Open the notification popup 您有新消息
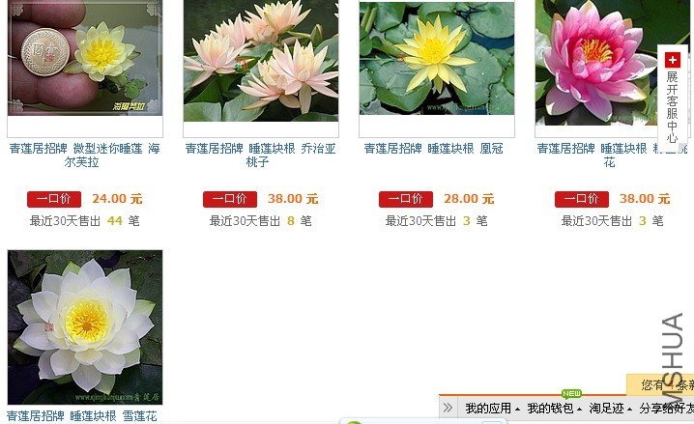Viewport: 694px width, 424px height. (x=660, y=384)
